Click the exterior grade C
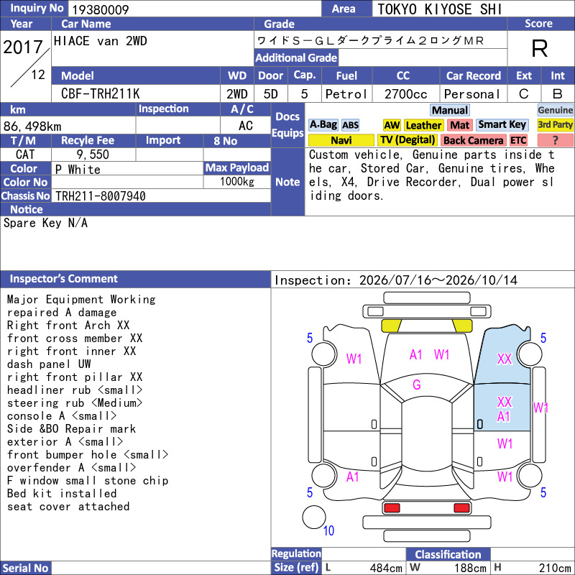 [x=524, y=94]
